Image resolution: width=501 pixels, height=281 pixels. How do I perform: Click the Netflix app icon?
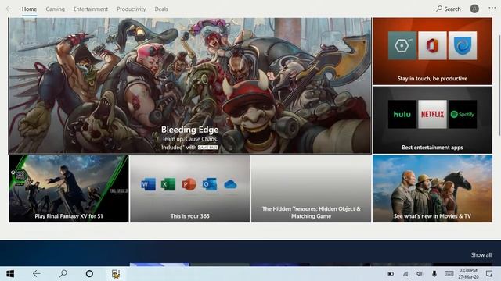pyautogui.click(x=432, y=115)
